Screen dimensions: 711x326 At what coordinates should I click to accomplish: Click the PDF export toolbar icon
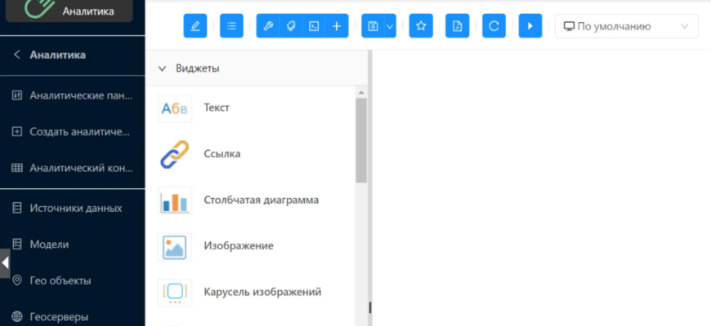458,26
